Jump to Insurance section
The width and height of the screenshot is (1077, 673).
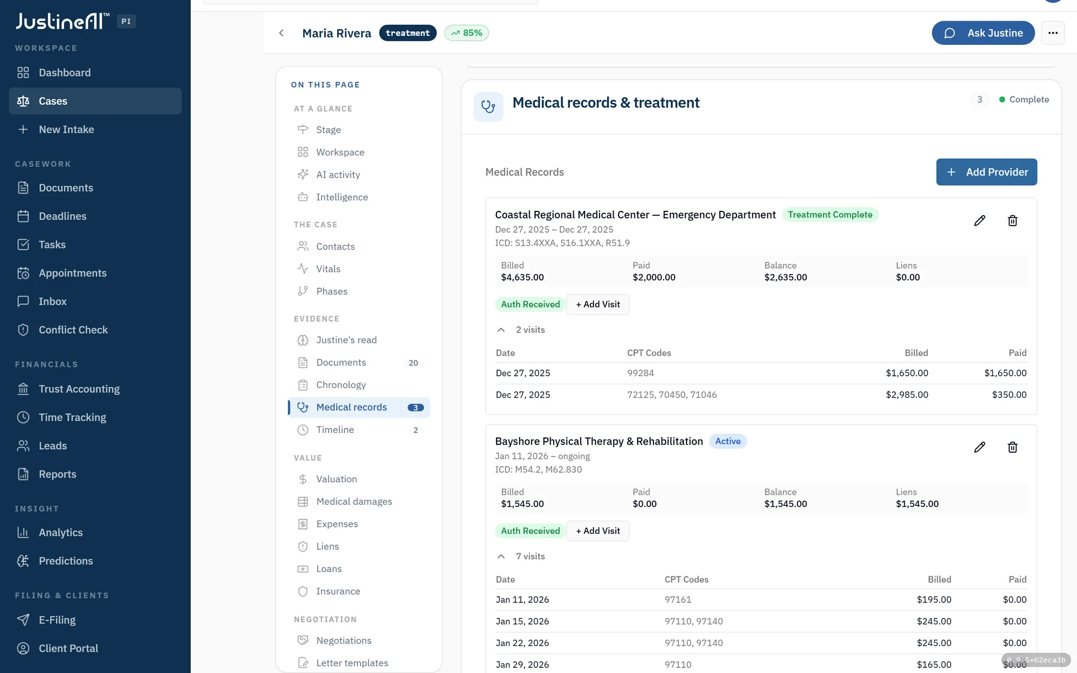pyautogui.click(x=359, y=591)
